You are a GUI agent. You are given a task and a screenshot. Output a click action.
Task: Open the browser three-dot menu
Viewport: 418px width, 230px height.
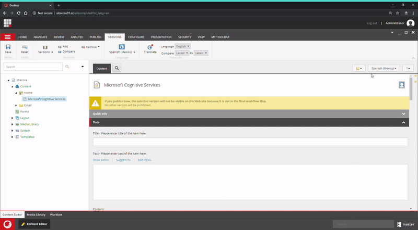point(413,13)
